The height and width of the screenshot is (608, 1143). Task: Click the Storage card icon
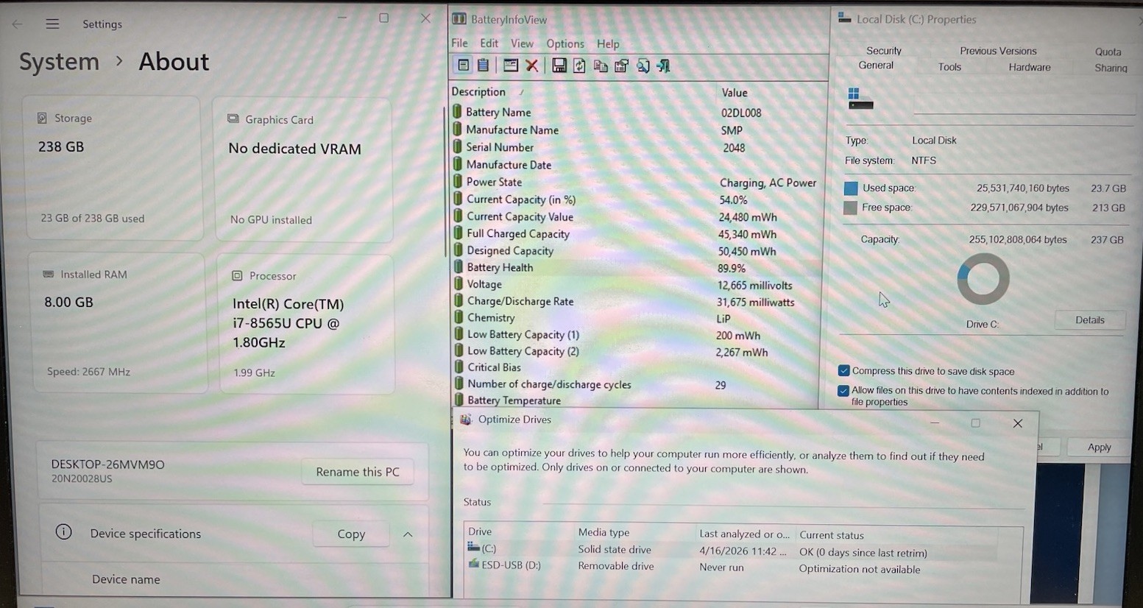pyautogui.click(x=42, y=118)
